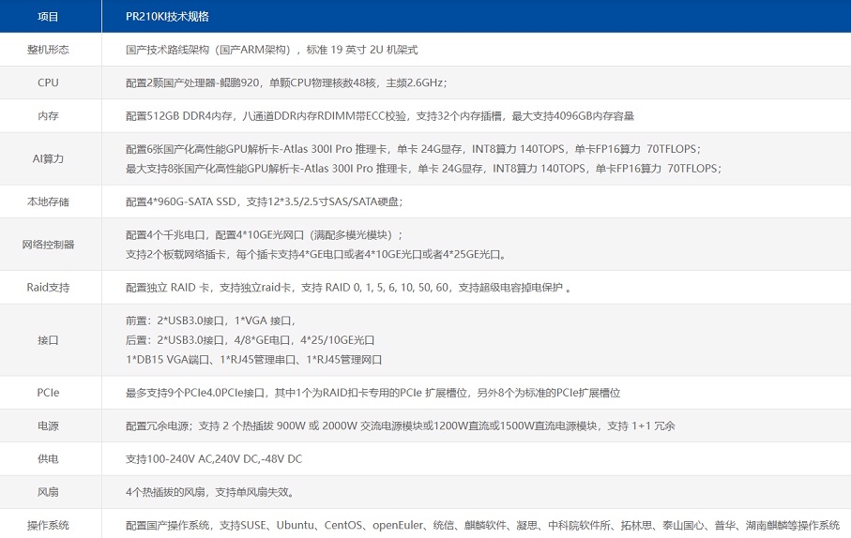This screenshot has height=538, width=851.
Task: Select the 'PCIe' row label
Action: click(48, 393)
